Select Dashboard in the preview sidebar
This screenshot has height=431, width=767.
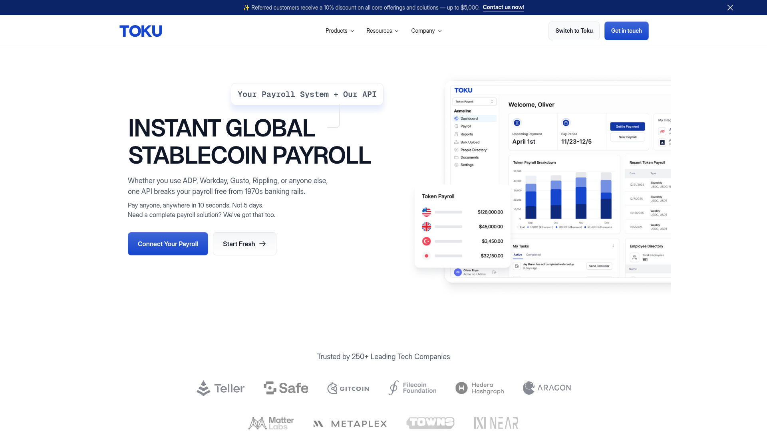[x=475, y=119]
